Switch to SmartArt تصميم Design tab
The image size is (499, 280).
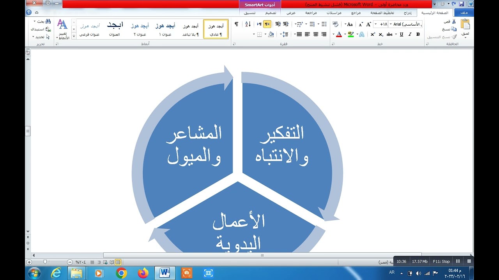[271, 13]
